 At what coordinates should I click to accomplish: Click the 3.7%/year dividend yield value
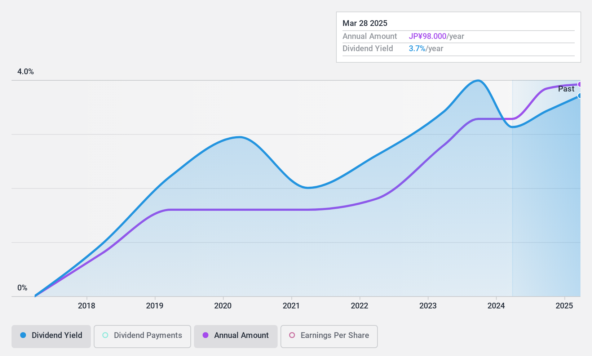coord(426,49)
